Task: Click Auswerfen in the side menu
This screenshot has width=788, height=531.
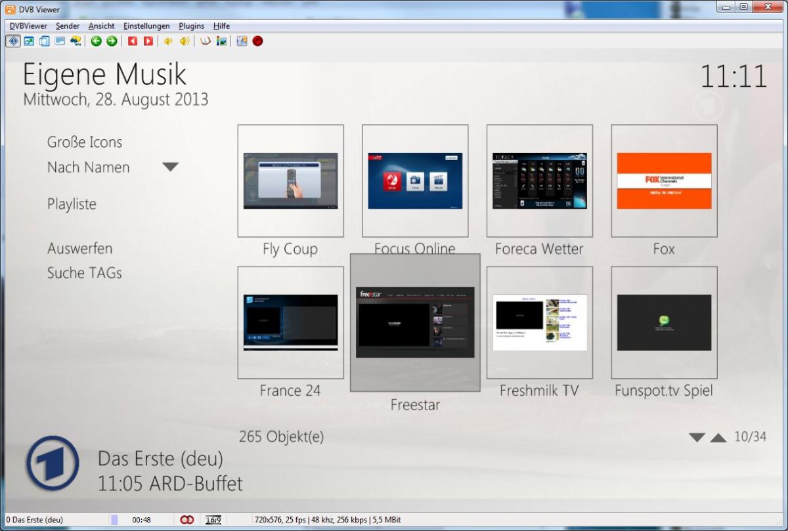Action: pos(79,249)
